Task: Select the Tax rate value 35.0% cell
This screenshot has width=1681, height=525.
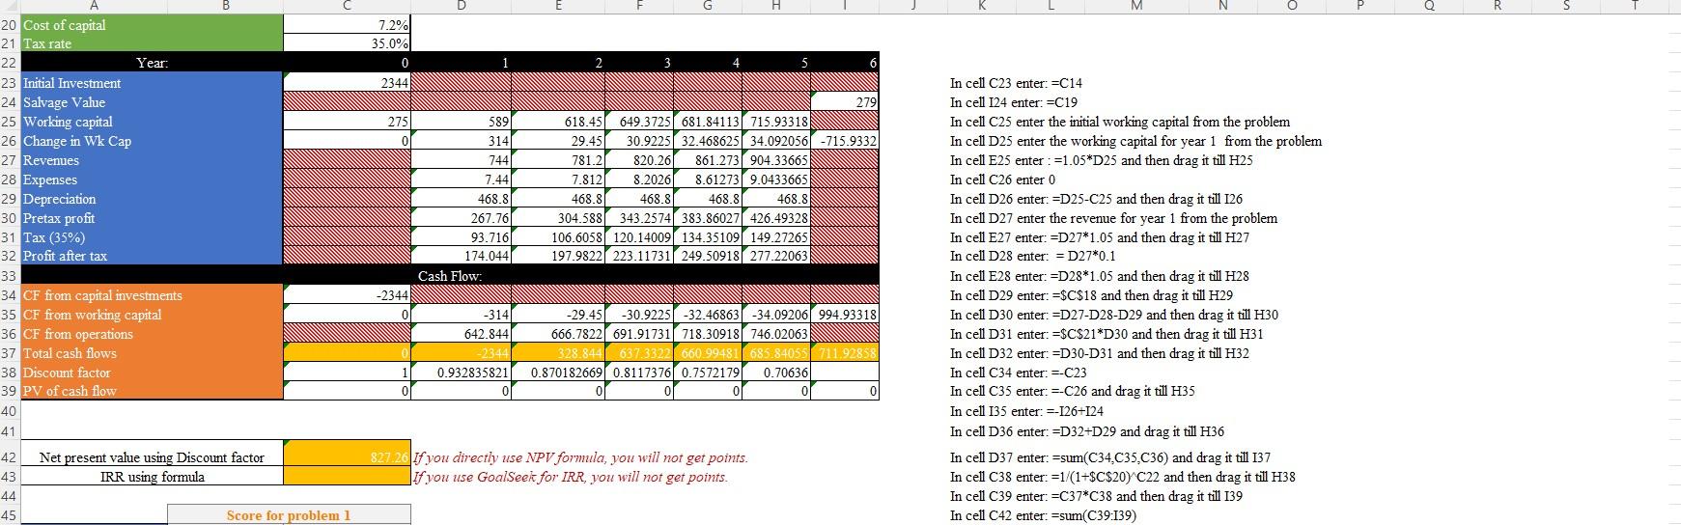Action: click(x=348, y=43)
